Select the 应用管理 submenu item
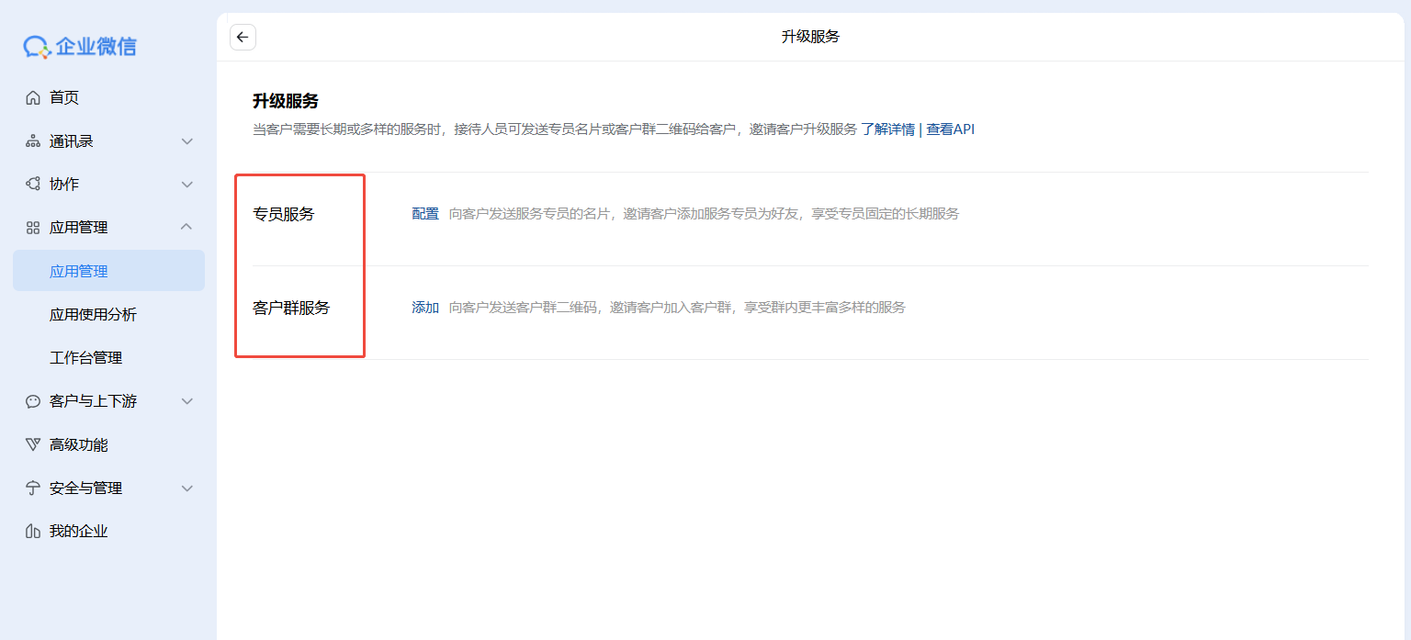The width and height of the screenshot is (1411, 640). pos(108,271)
